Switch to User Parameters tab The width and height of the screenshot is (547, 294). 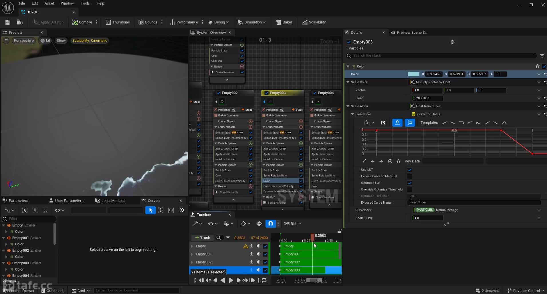coord(66,200)
